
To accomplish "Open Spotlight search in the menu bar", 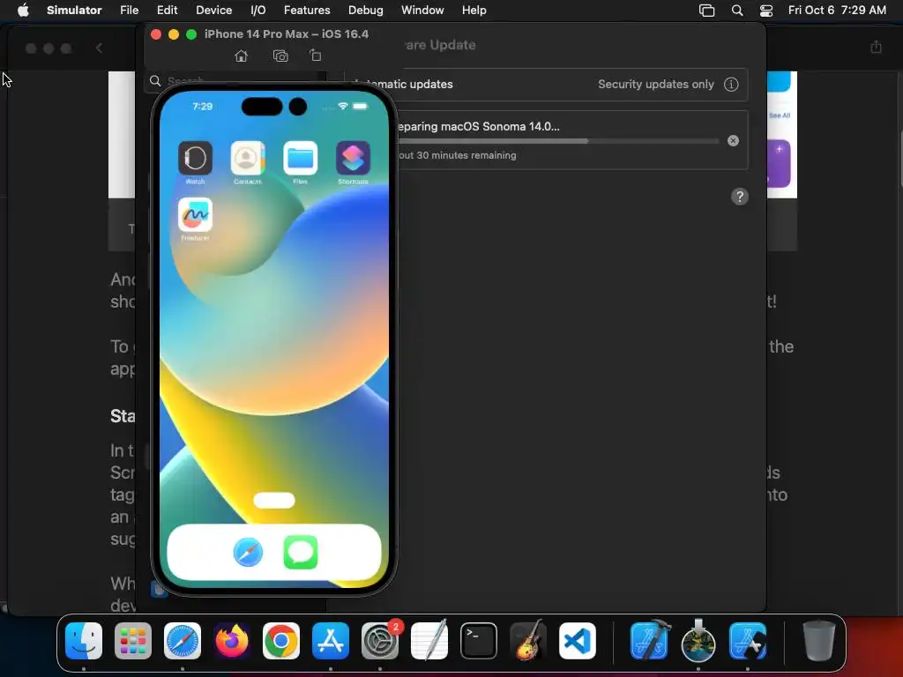I will (737, 11).
